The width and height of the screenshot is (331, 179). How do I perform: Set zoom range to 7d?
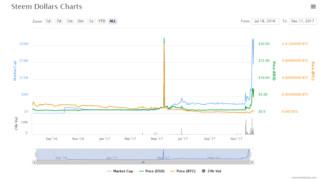tap(59, 21)
